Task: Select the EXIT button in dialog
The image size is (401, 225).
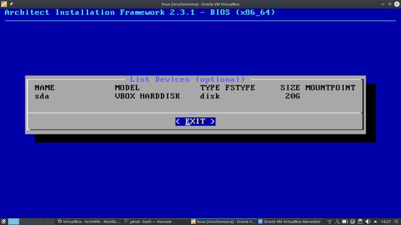Action: [x=196, y=121]
